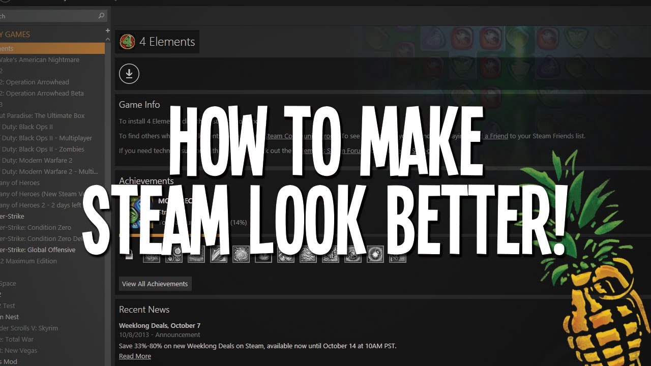Select the glowing orb achievement icon
This screenshot has height=366, width=651.
(x=375, y=254)
